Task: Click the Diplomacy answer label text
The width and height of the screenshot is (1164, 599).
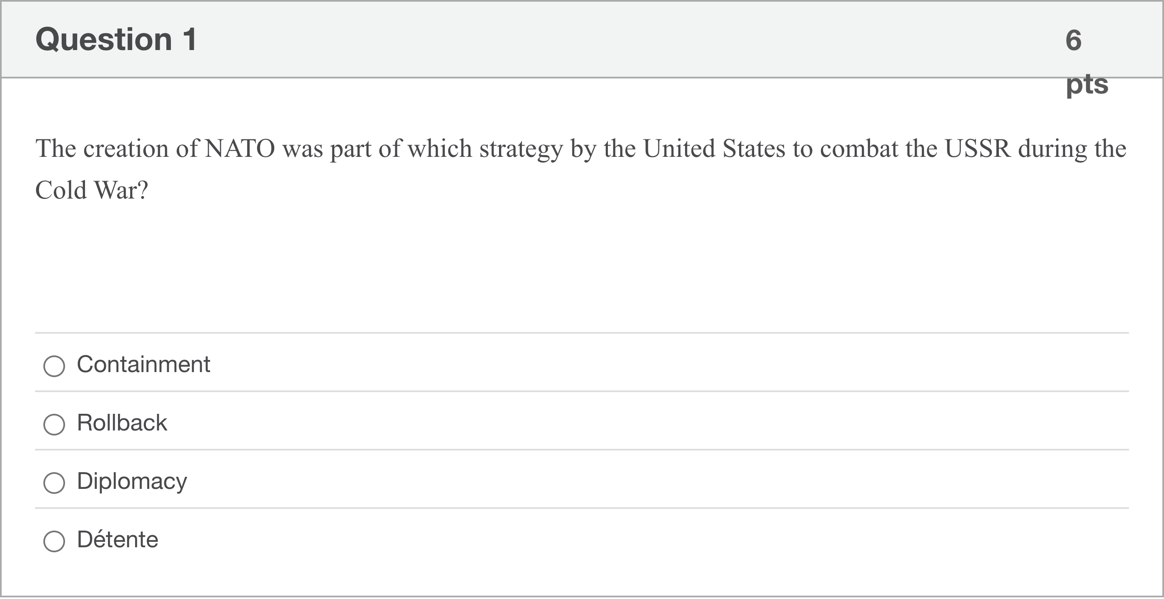Action: pos(132,481)
